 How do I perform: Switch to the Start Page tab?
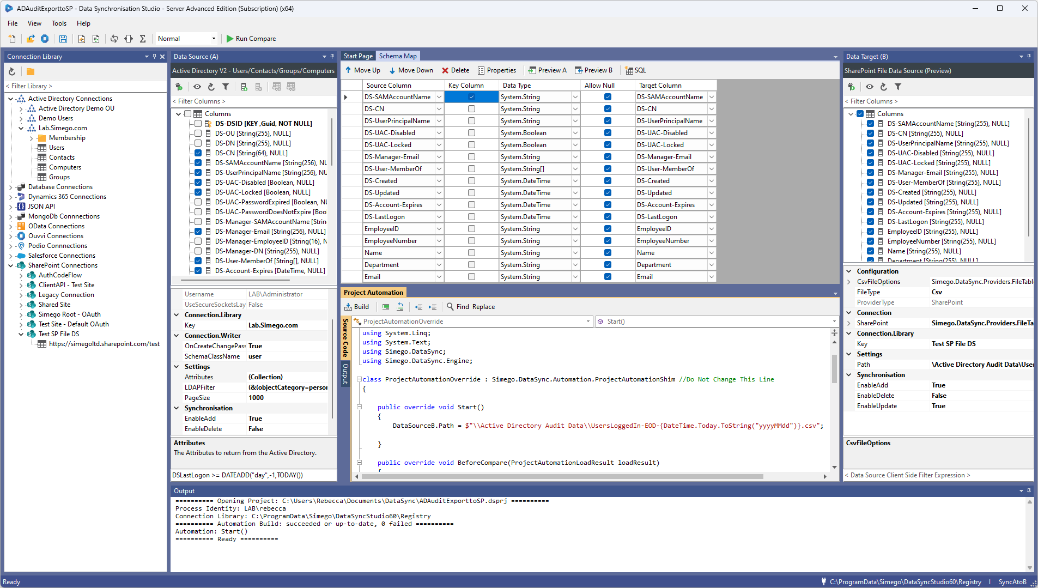359,56
